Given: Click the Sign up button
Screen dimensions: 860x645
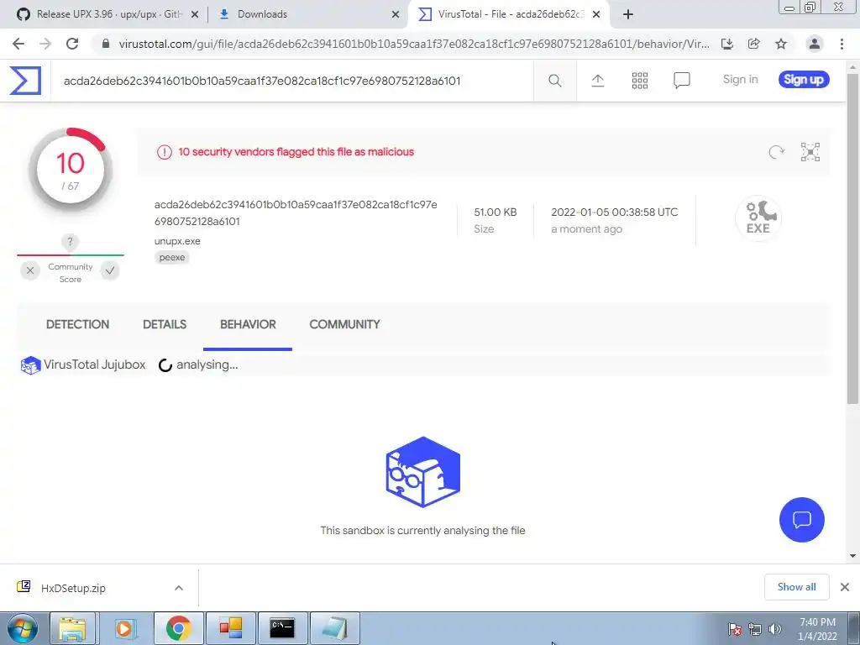Looking at the screenshot, I should coord(804,80).
